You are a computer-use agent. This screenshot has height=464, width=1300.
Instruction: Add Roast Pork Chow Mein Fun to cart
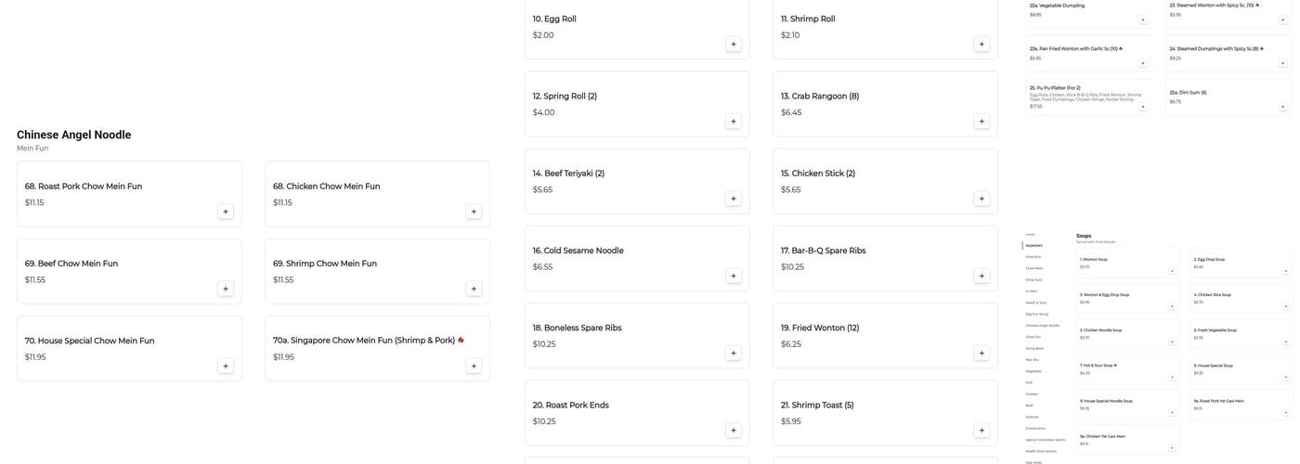tap(225, 212)
